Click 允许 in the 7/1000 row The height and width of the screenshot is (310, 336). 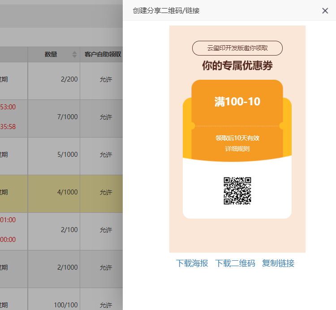click(x=106, y=117)
